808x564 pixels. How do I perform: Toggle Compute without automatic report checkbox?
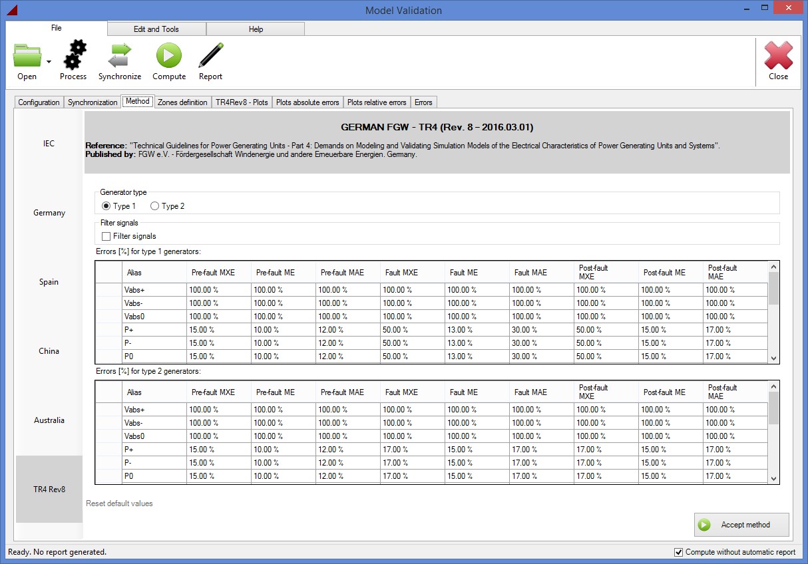pos(678,552)
